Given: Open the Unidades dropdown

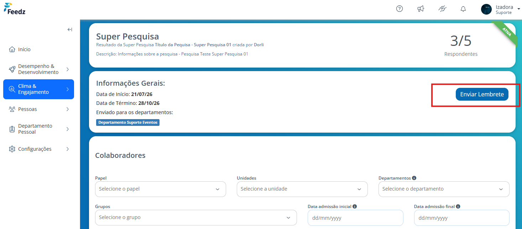Looking at the screenshot, I should 302,189.
